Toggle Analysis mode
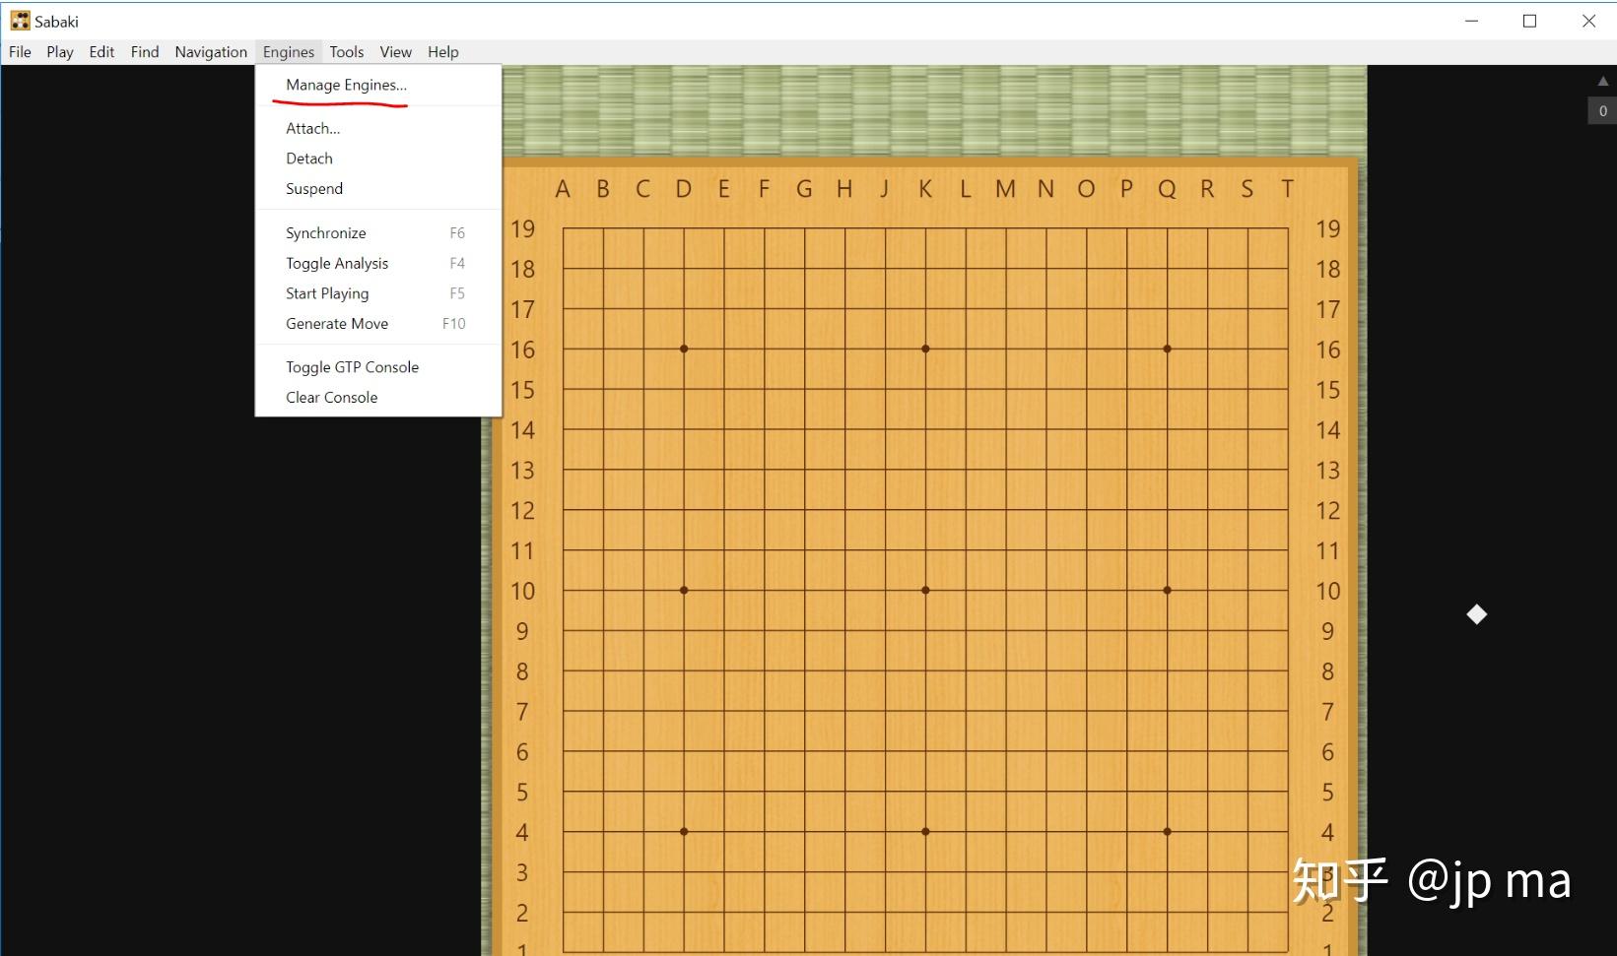The width and height of the screenshot is (1617, 956). (x=336, y=263)
